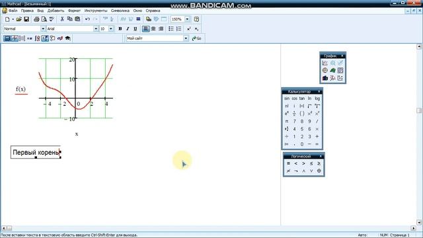Click the Zoom plot icon in График panel

332,63
